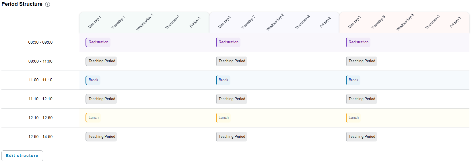Select the Registration tag in week 1
Image resolution: width=472 pixels, height=163 pixels.
click(98, 42)
